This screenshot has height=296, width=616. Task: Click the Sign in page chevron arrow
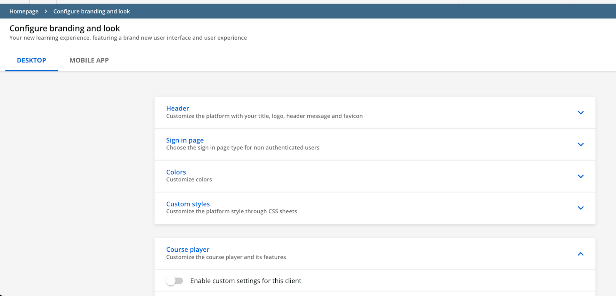coord(581,145)
